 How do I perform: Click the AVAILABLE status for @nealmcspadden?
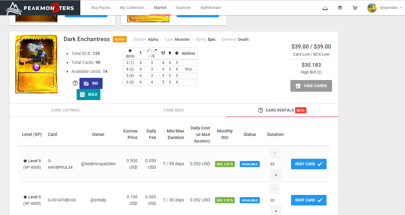(250, 164)
